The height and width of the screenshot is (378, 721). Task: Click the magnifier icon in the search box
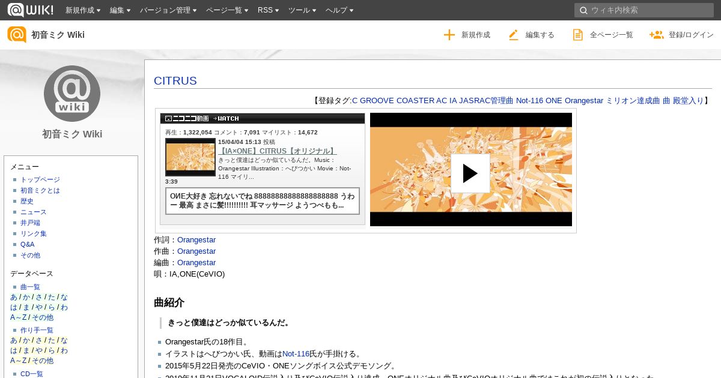[x=583, y=10]
